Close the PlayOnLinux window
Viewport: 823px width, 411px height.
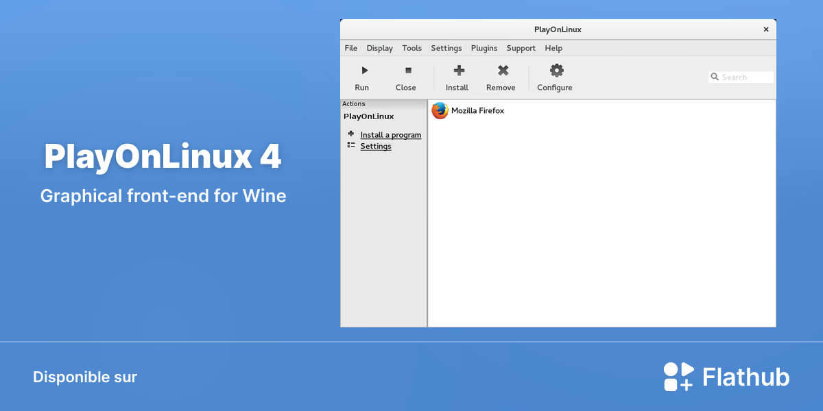(766, 29)
